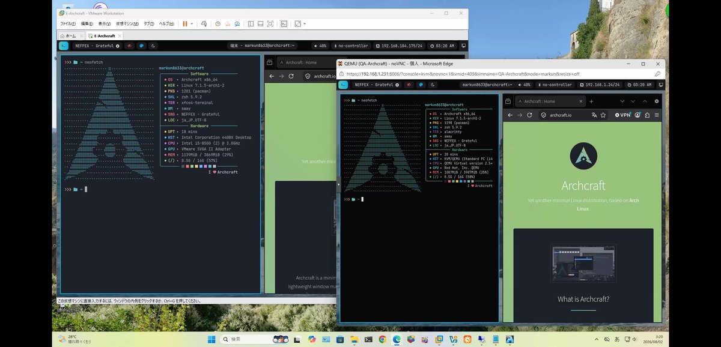Toggle the moon night-mode icon in noVNC guest bar
The image size is (721, 347).
click(x=431, y=85)
